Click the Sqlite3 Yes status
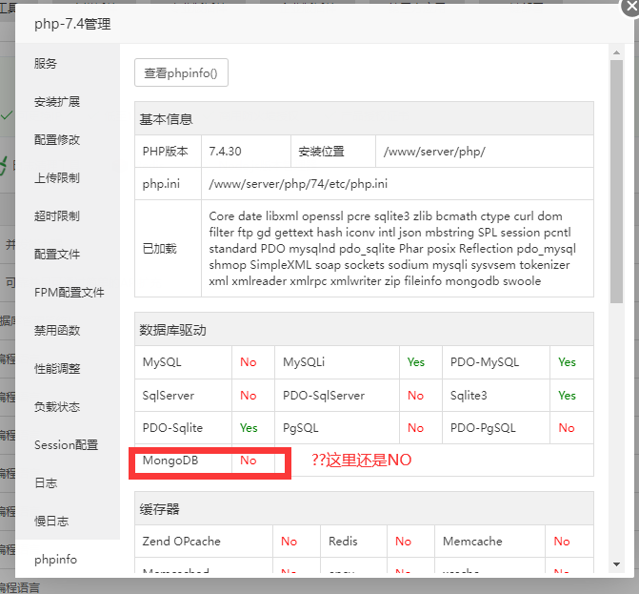 567,396
